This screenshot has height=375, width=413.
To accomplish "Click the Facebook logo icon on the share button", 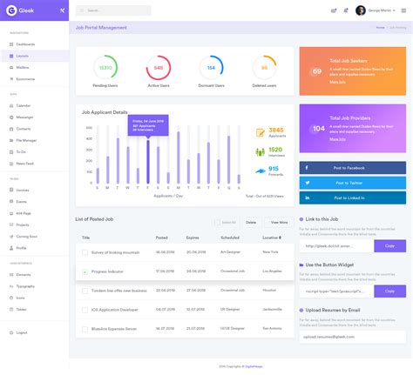I will 307,168.
